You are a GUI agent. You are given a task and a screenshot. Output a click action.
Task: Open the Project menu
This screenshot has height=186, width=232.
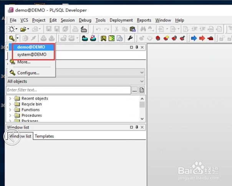tap(39, 20)
